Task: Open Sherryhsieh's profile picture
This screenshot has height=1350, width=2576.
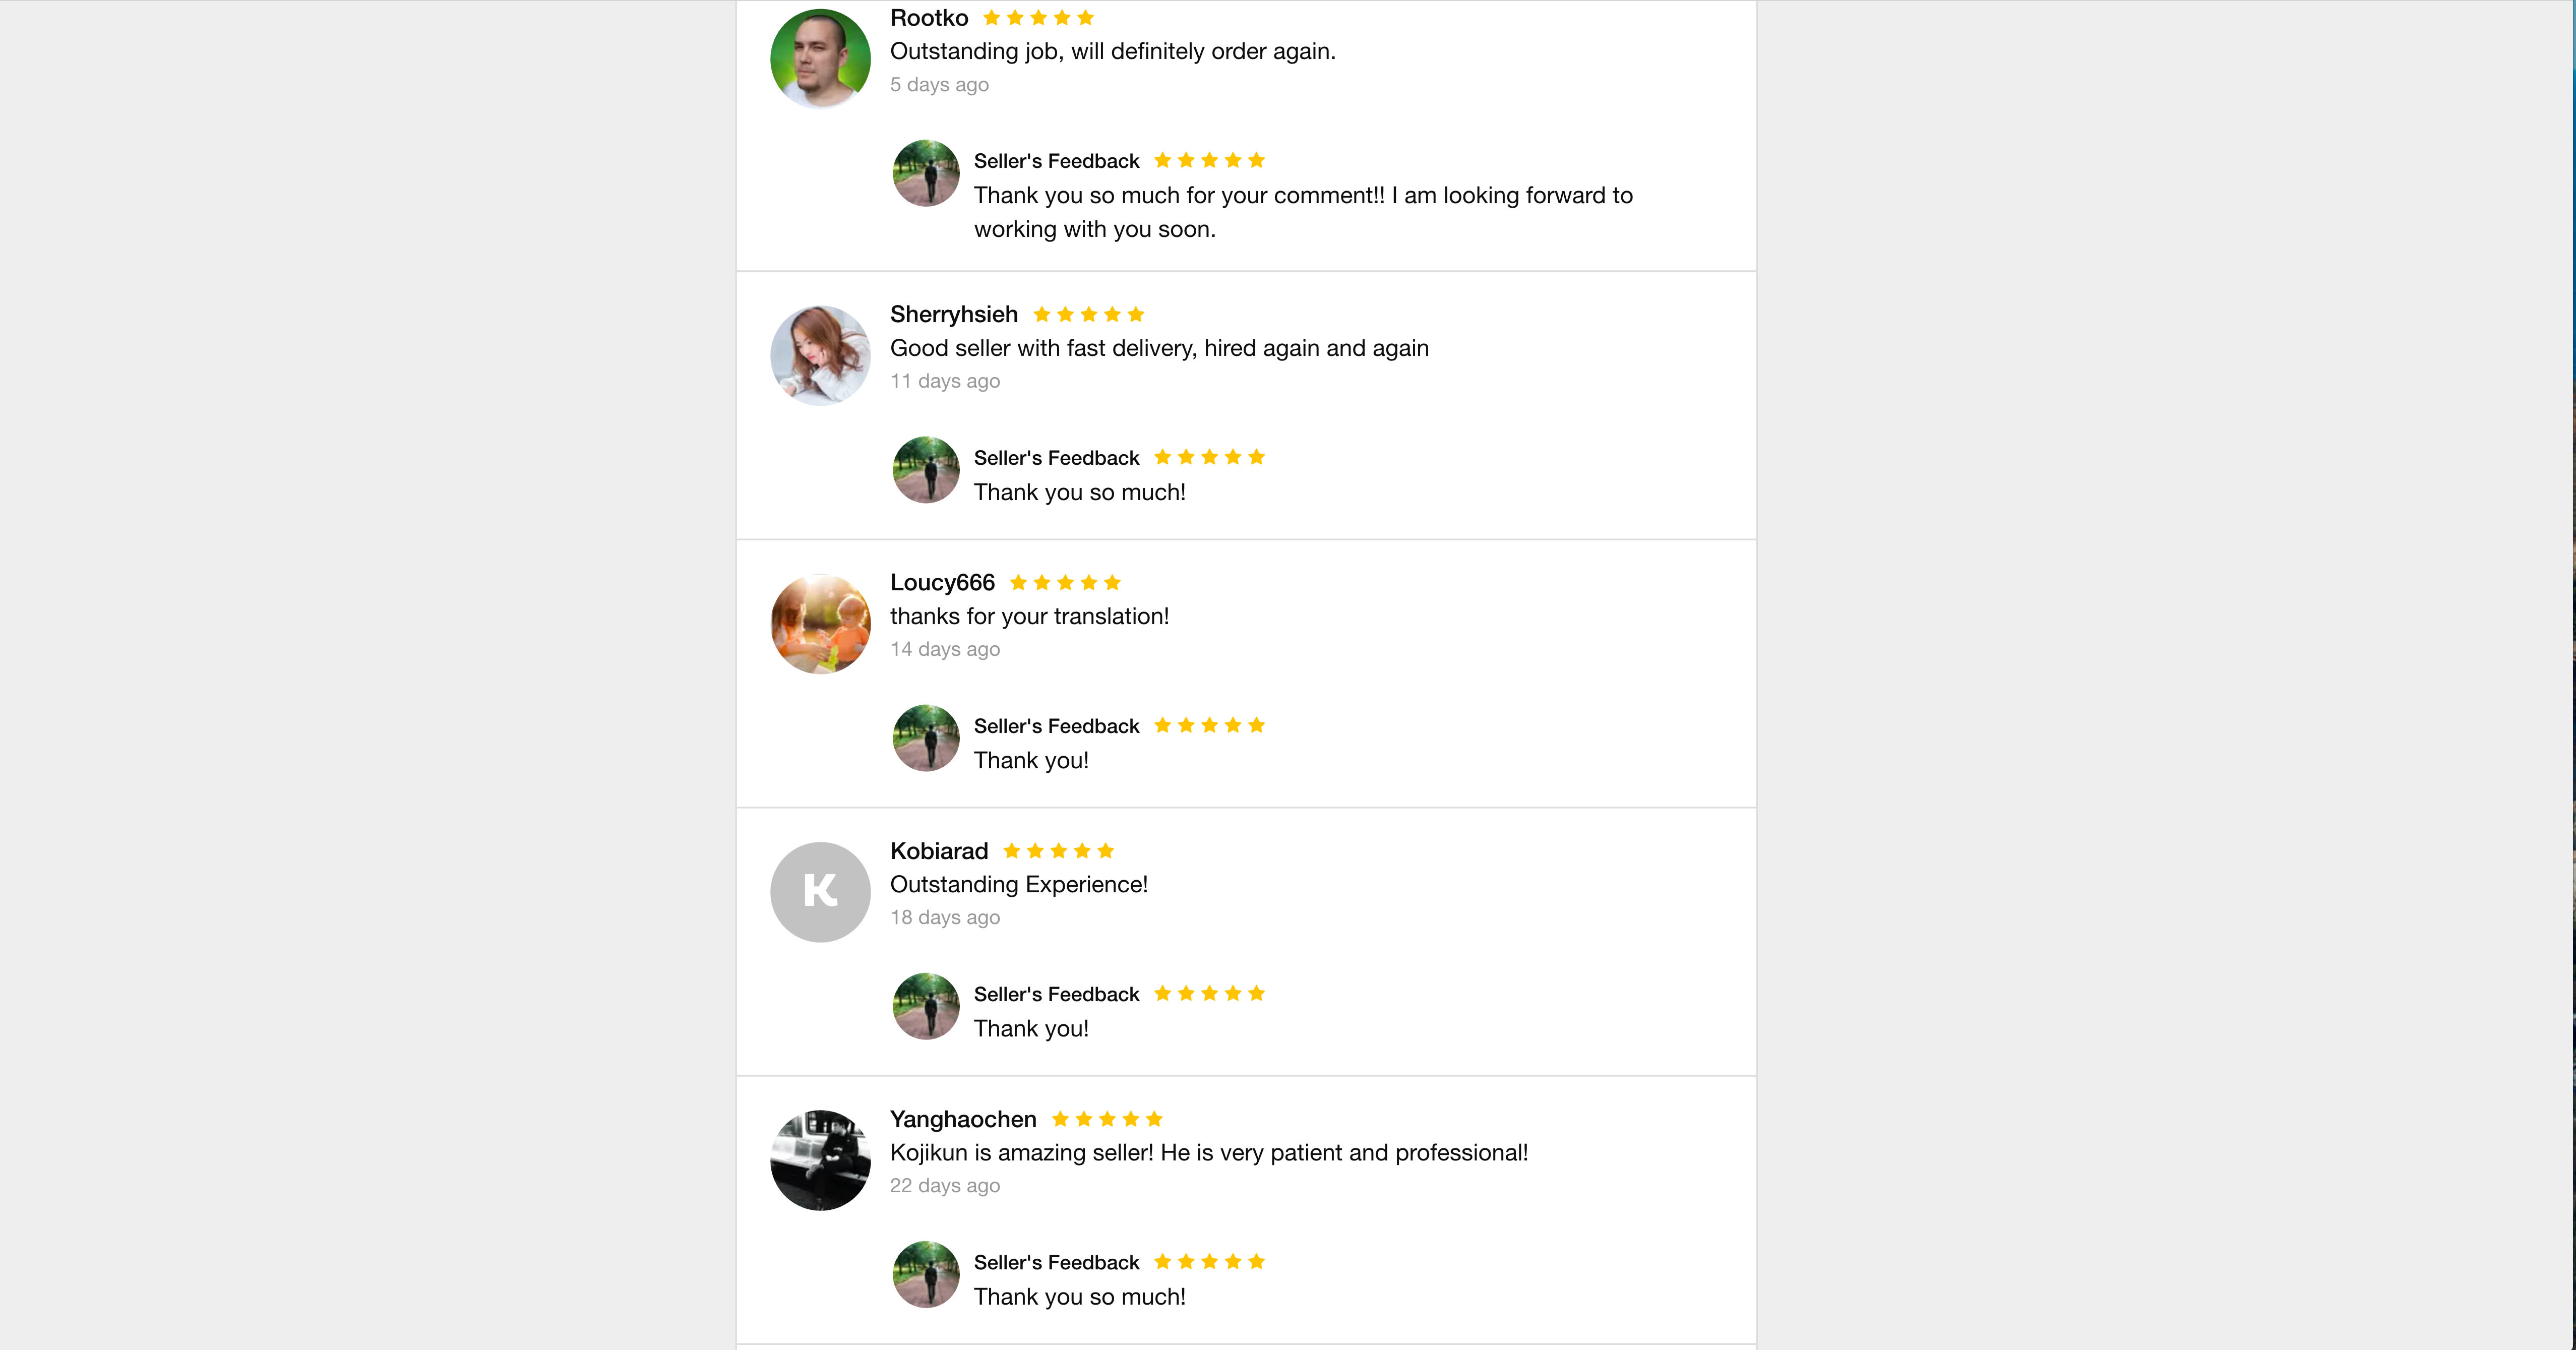Action: pos(820,355)
